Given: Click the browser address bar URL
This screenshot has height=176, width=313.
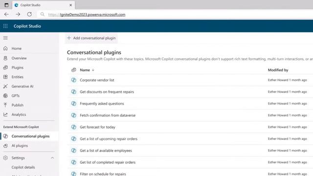Looking at the screenshot, I should tap(87, 15).
